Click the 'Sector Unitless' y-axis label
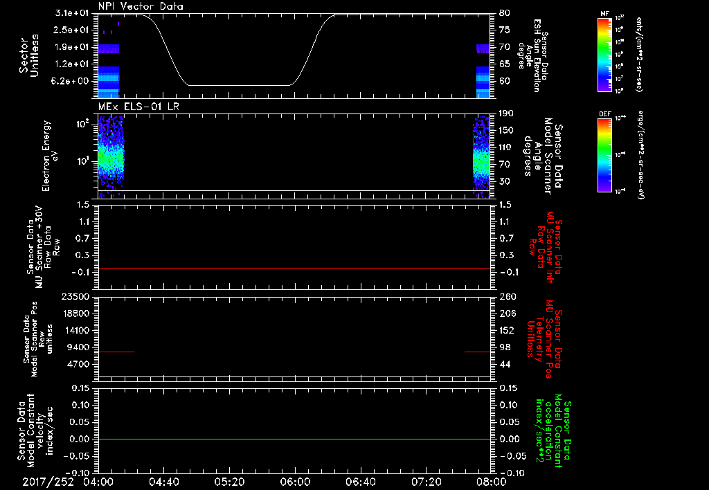 29,55
